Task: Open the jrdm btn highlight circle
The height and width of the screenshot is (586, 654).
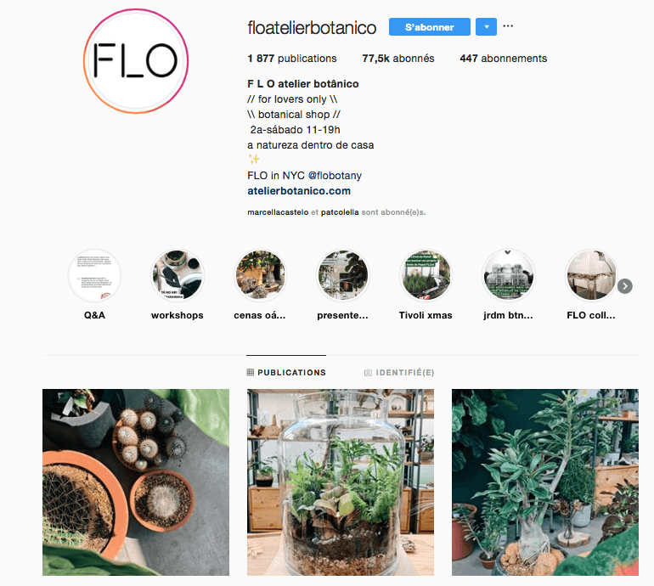Action: click(x=508, y=275)
